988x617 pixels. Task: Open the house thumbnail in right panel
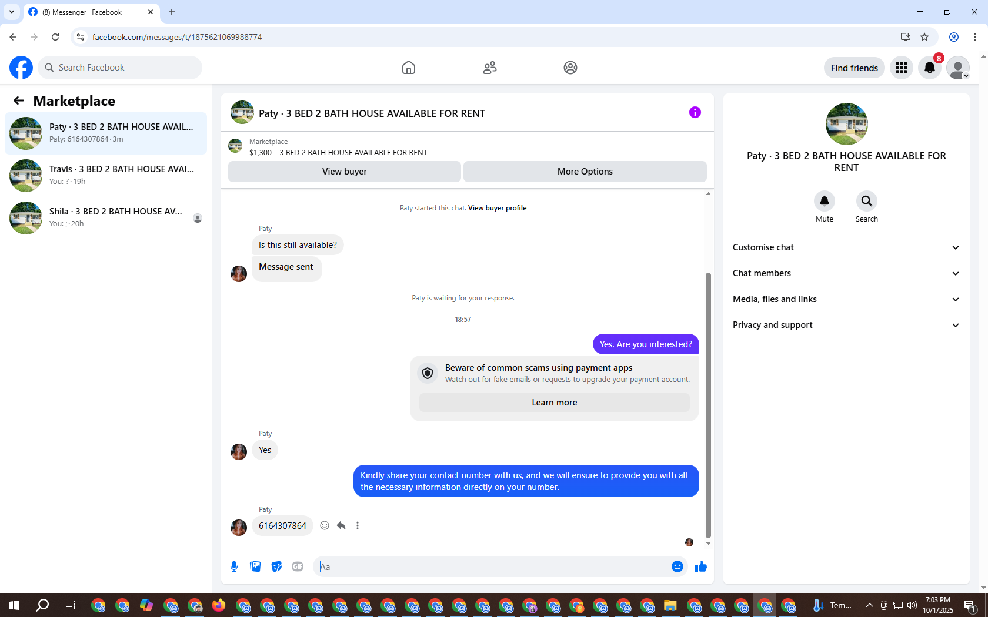(847, 124)
